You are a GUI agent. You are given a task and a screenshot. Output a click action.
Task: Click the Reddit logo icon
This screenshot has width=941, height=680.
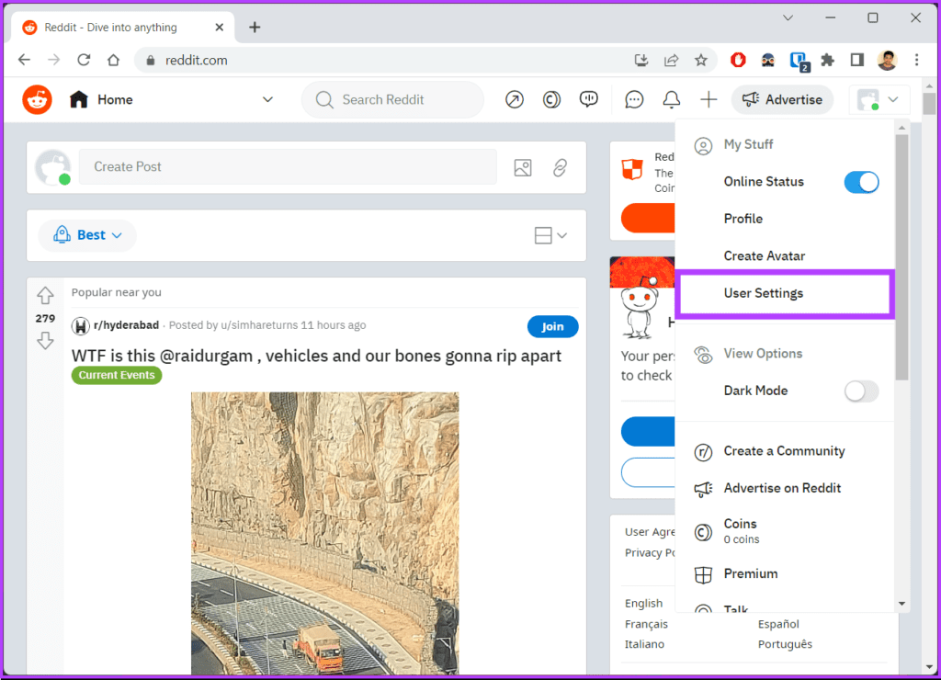(37, 99)
